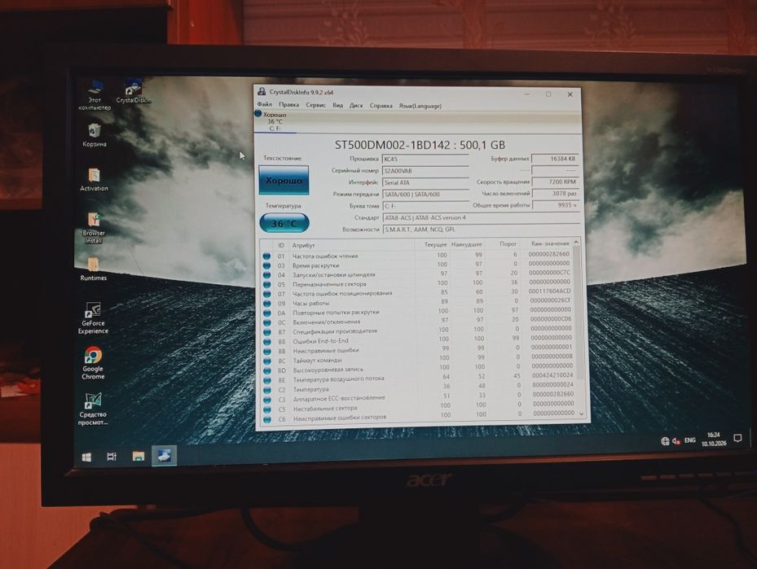This screenshot has height=569, width=757.
Task: Select the Частота ошибок чтения row
Action: point(418,255)
